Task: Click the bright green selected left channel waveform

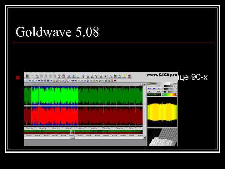Action: [55, 95]
